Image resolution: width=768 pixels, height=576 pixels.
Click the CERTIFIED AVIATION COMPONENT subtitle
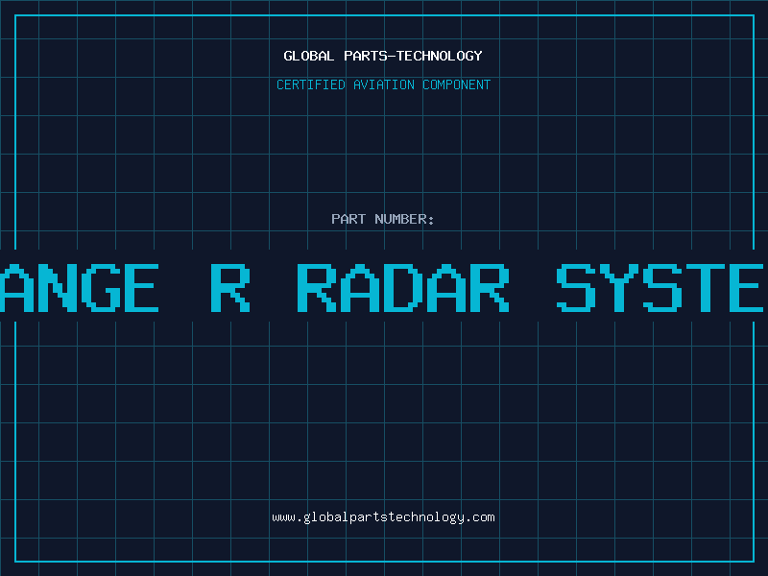pyautogui.click(x=383, y=84)
